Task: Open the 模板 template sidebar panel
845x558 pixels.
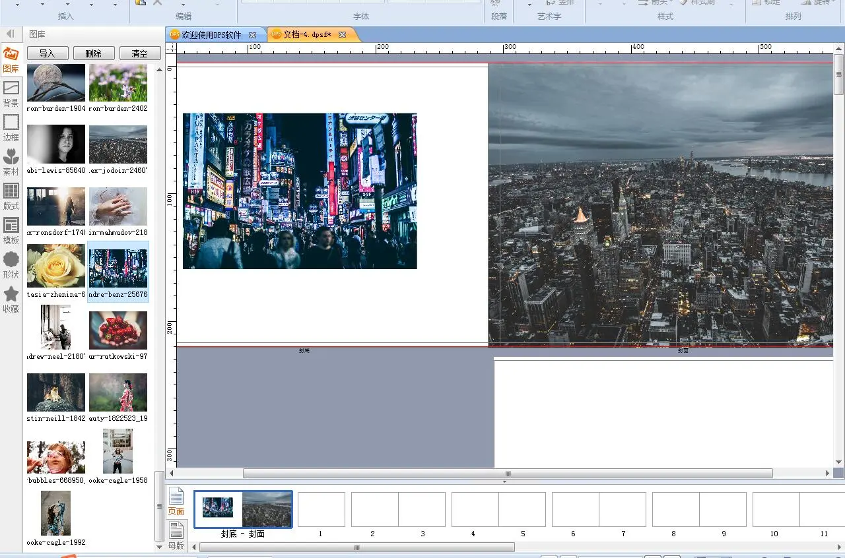Action: tap(11, 231)
